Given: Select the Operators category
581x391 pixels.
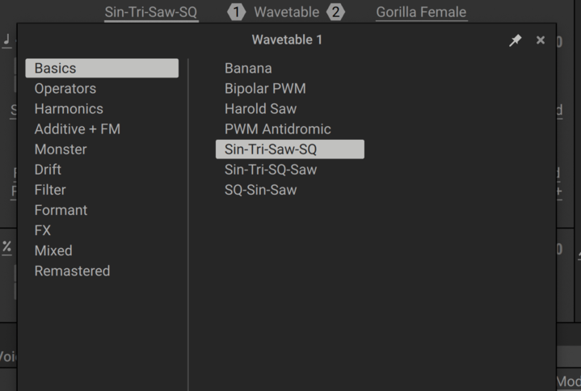Looking at the screenshot, I should [x=65, y=89].
